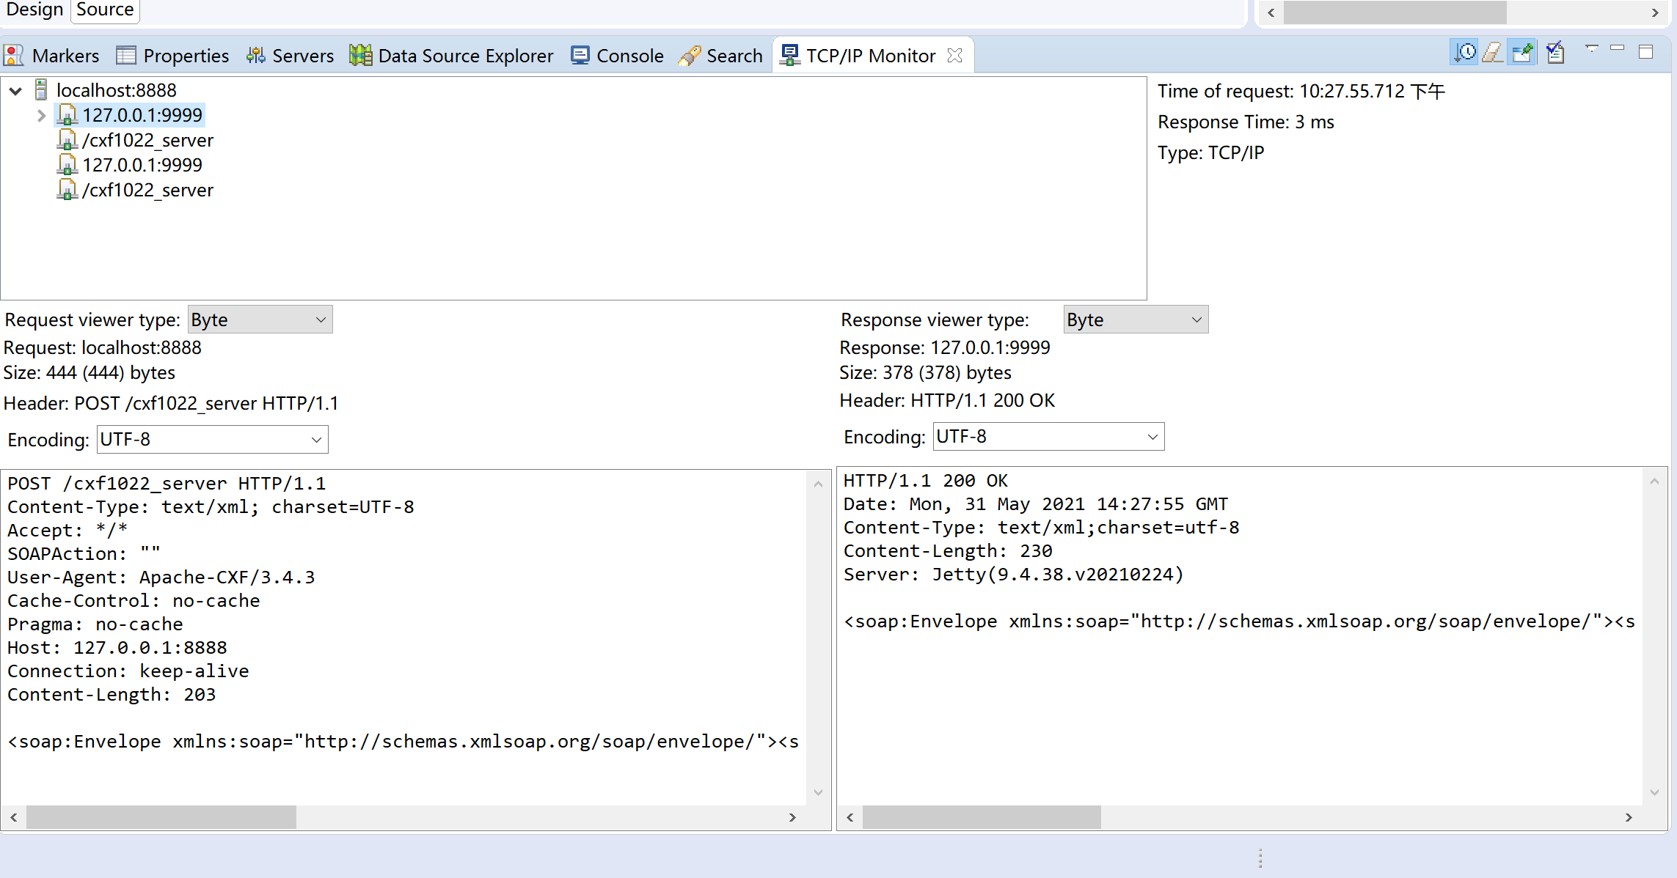Click 'Size: 444 (444) bytes' label
This screenshot has height=878, width=1677.
point(89,372)
